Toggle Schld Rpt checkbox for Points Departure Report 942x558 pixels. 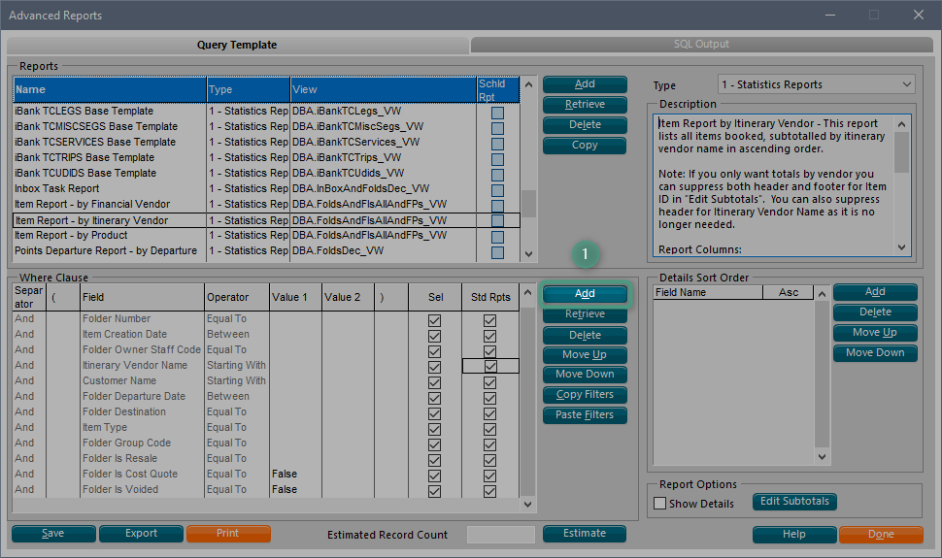pos(497,252)
